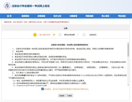The image size is (132, 102).
Task: Click the step 3 gray circle icon
Action: 84,35
